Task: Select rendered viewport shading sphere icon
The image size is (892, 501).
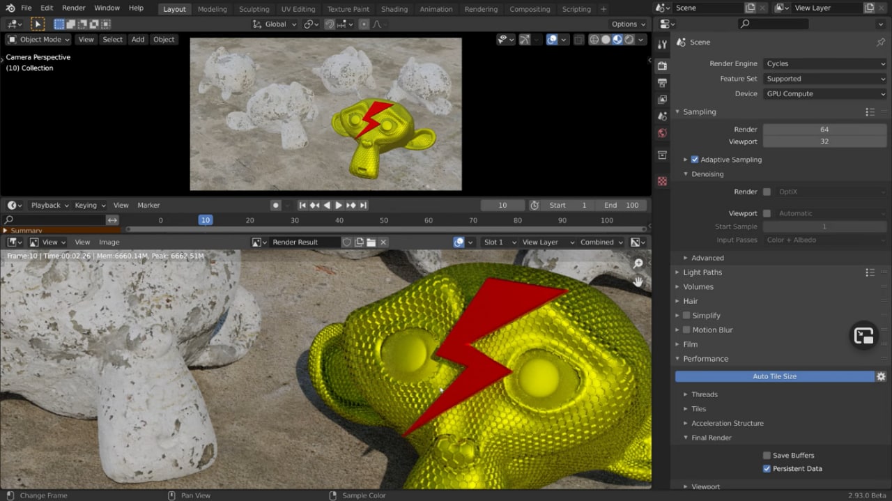Action: (629, 40)
